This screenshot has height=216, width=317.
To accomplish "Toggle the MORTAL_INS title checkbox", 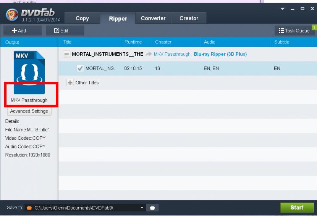I will (80, 68).
